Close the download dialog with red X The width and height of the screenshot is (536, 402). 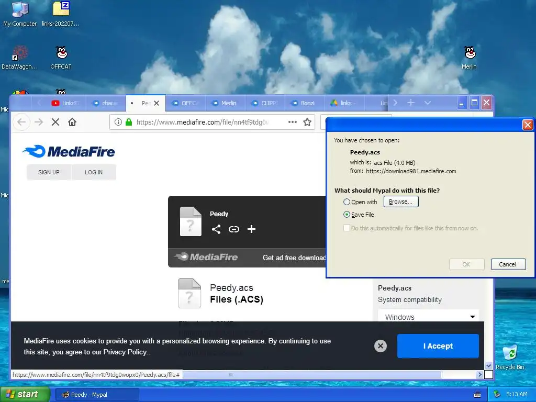pyautogui.click(x=528, y=125)
